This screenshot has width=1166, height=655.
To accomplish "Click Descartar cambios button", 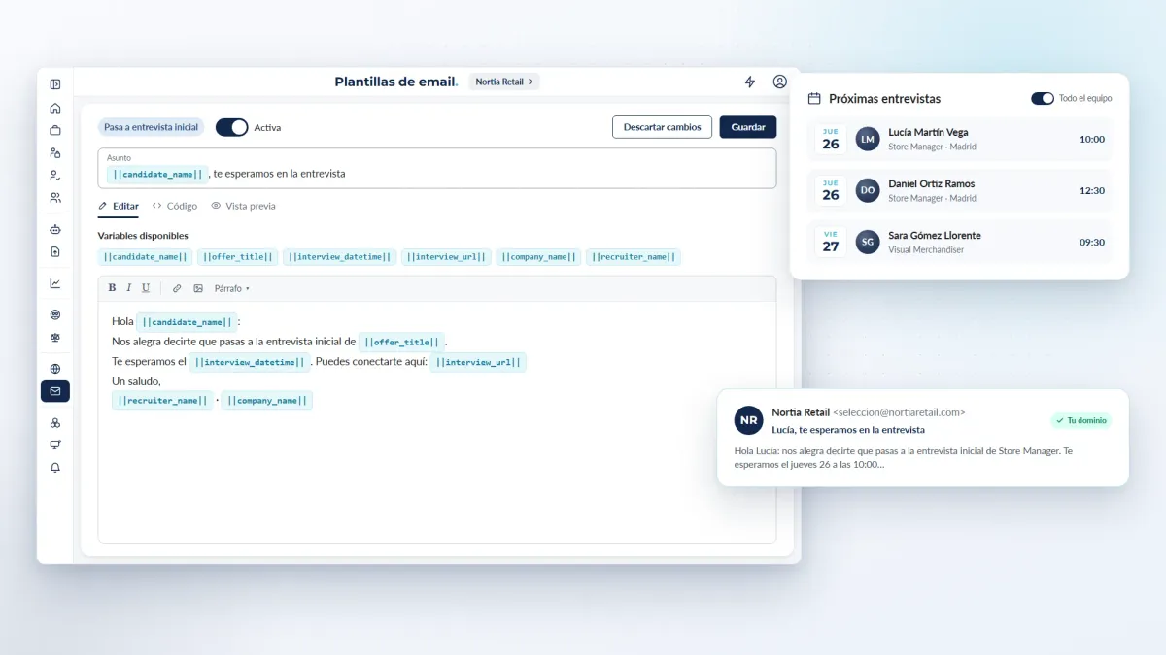I will click(662, 127).
